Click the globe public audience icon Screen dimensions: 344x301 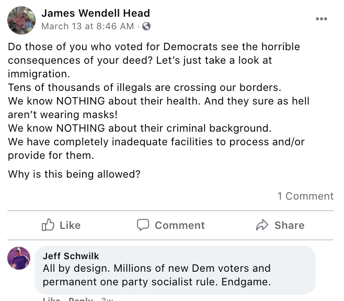146,26
